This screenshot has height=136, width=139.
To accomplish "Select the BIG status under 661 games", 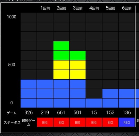I will 61,122.
